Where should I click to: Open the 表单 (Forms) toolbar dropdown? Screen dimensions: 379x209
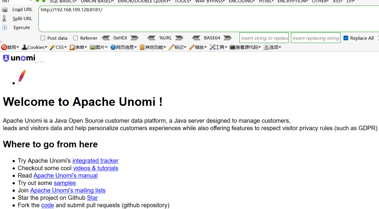[78, 47]
